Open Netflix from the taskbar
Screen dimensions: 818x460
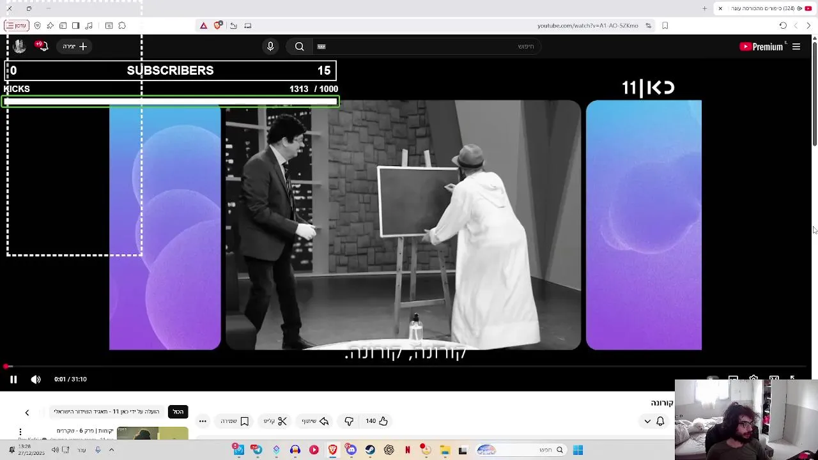coord(407,450)
